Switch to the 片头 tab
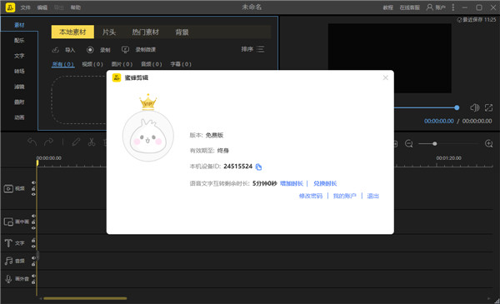Image resolution: width=500 pixels, height=304 pixels. tap(108, 32)
